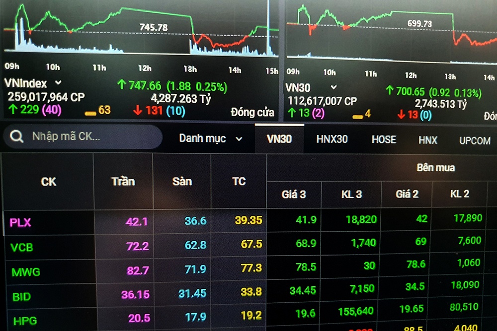Switch to the HNX30 tab
The height and width of the screenshot is (331, 497).
(332, 139)
